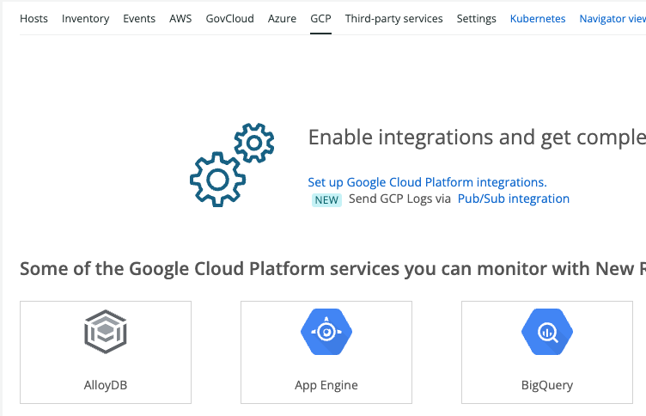This screenshot has width=646, height=416.
Task: Go to the Events tab
Action: [x=139, y=18]
